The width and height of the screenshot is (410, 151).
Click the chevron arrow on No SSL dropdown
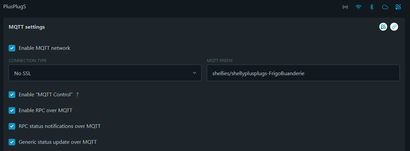[195, 73]
